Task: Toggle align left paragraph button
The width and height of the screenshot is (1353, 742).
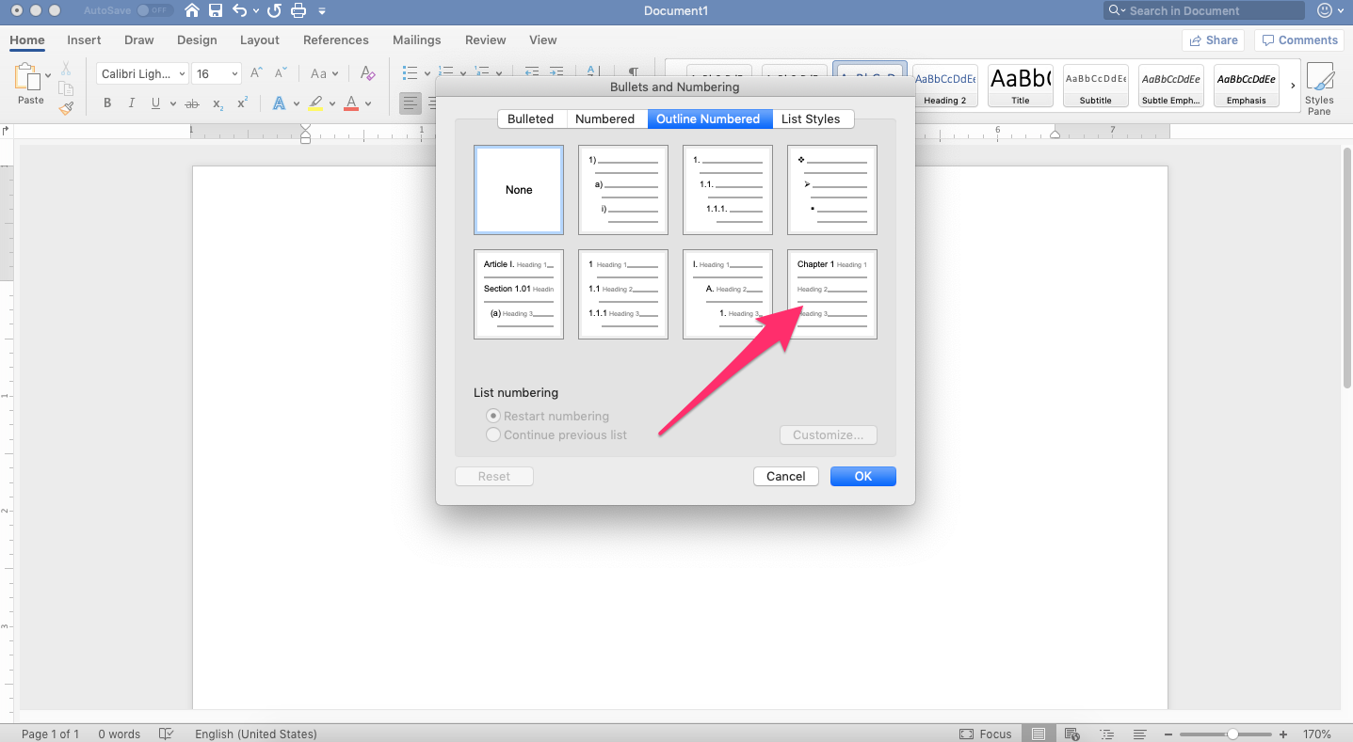Action: [x=410, y=103]
